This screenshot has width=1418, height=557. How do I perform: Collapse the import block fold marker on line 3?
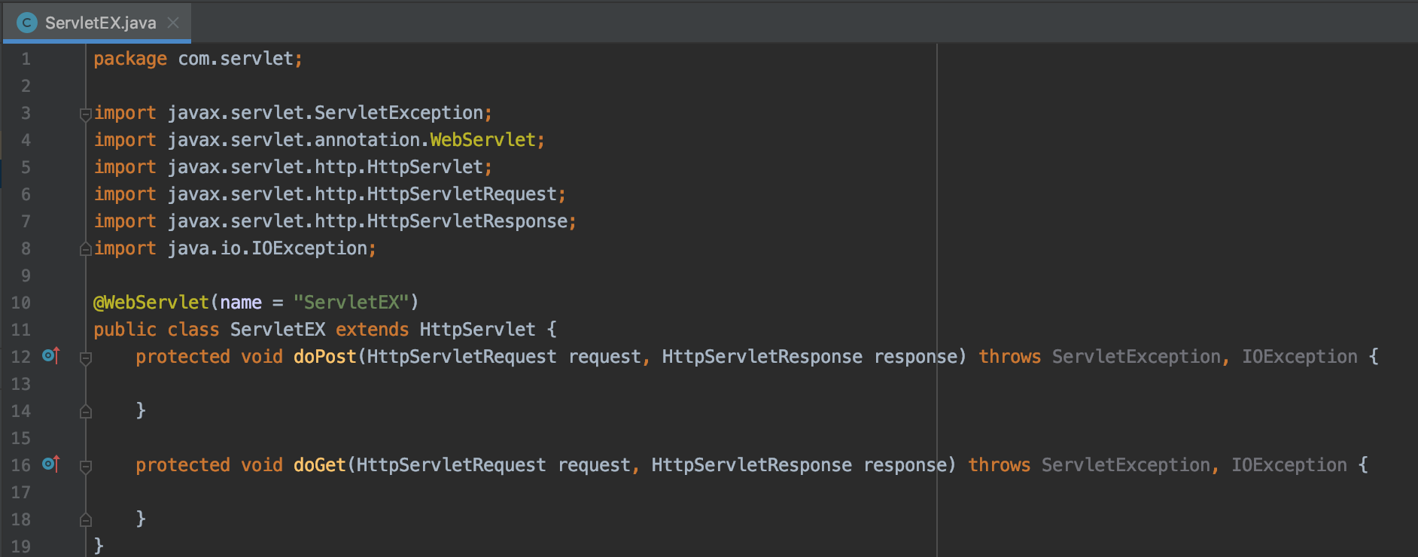[86, 114]
